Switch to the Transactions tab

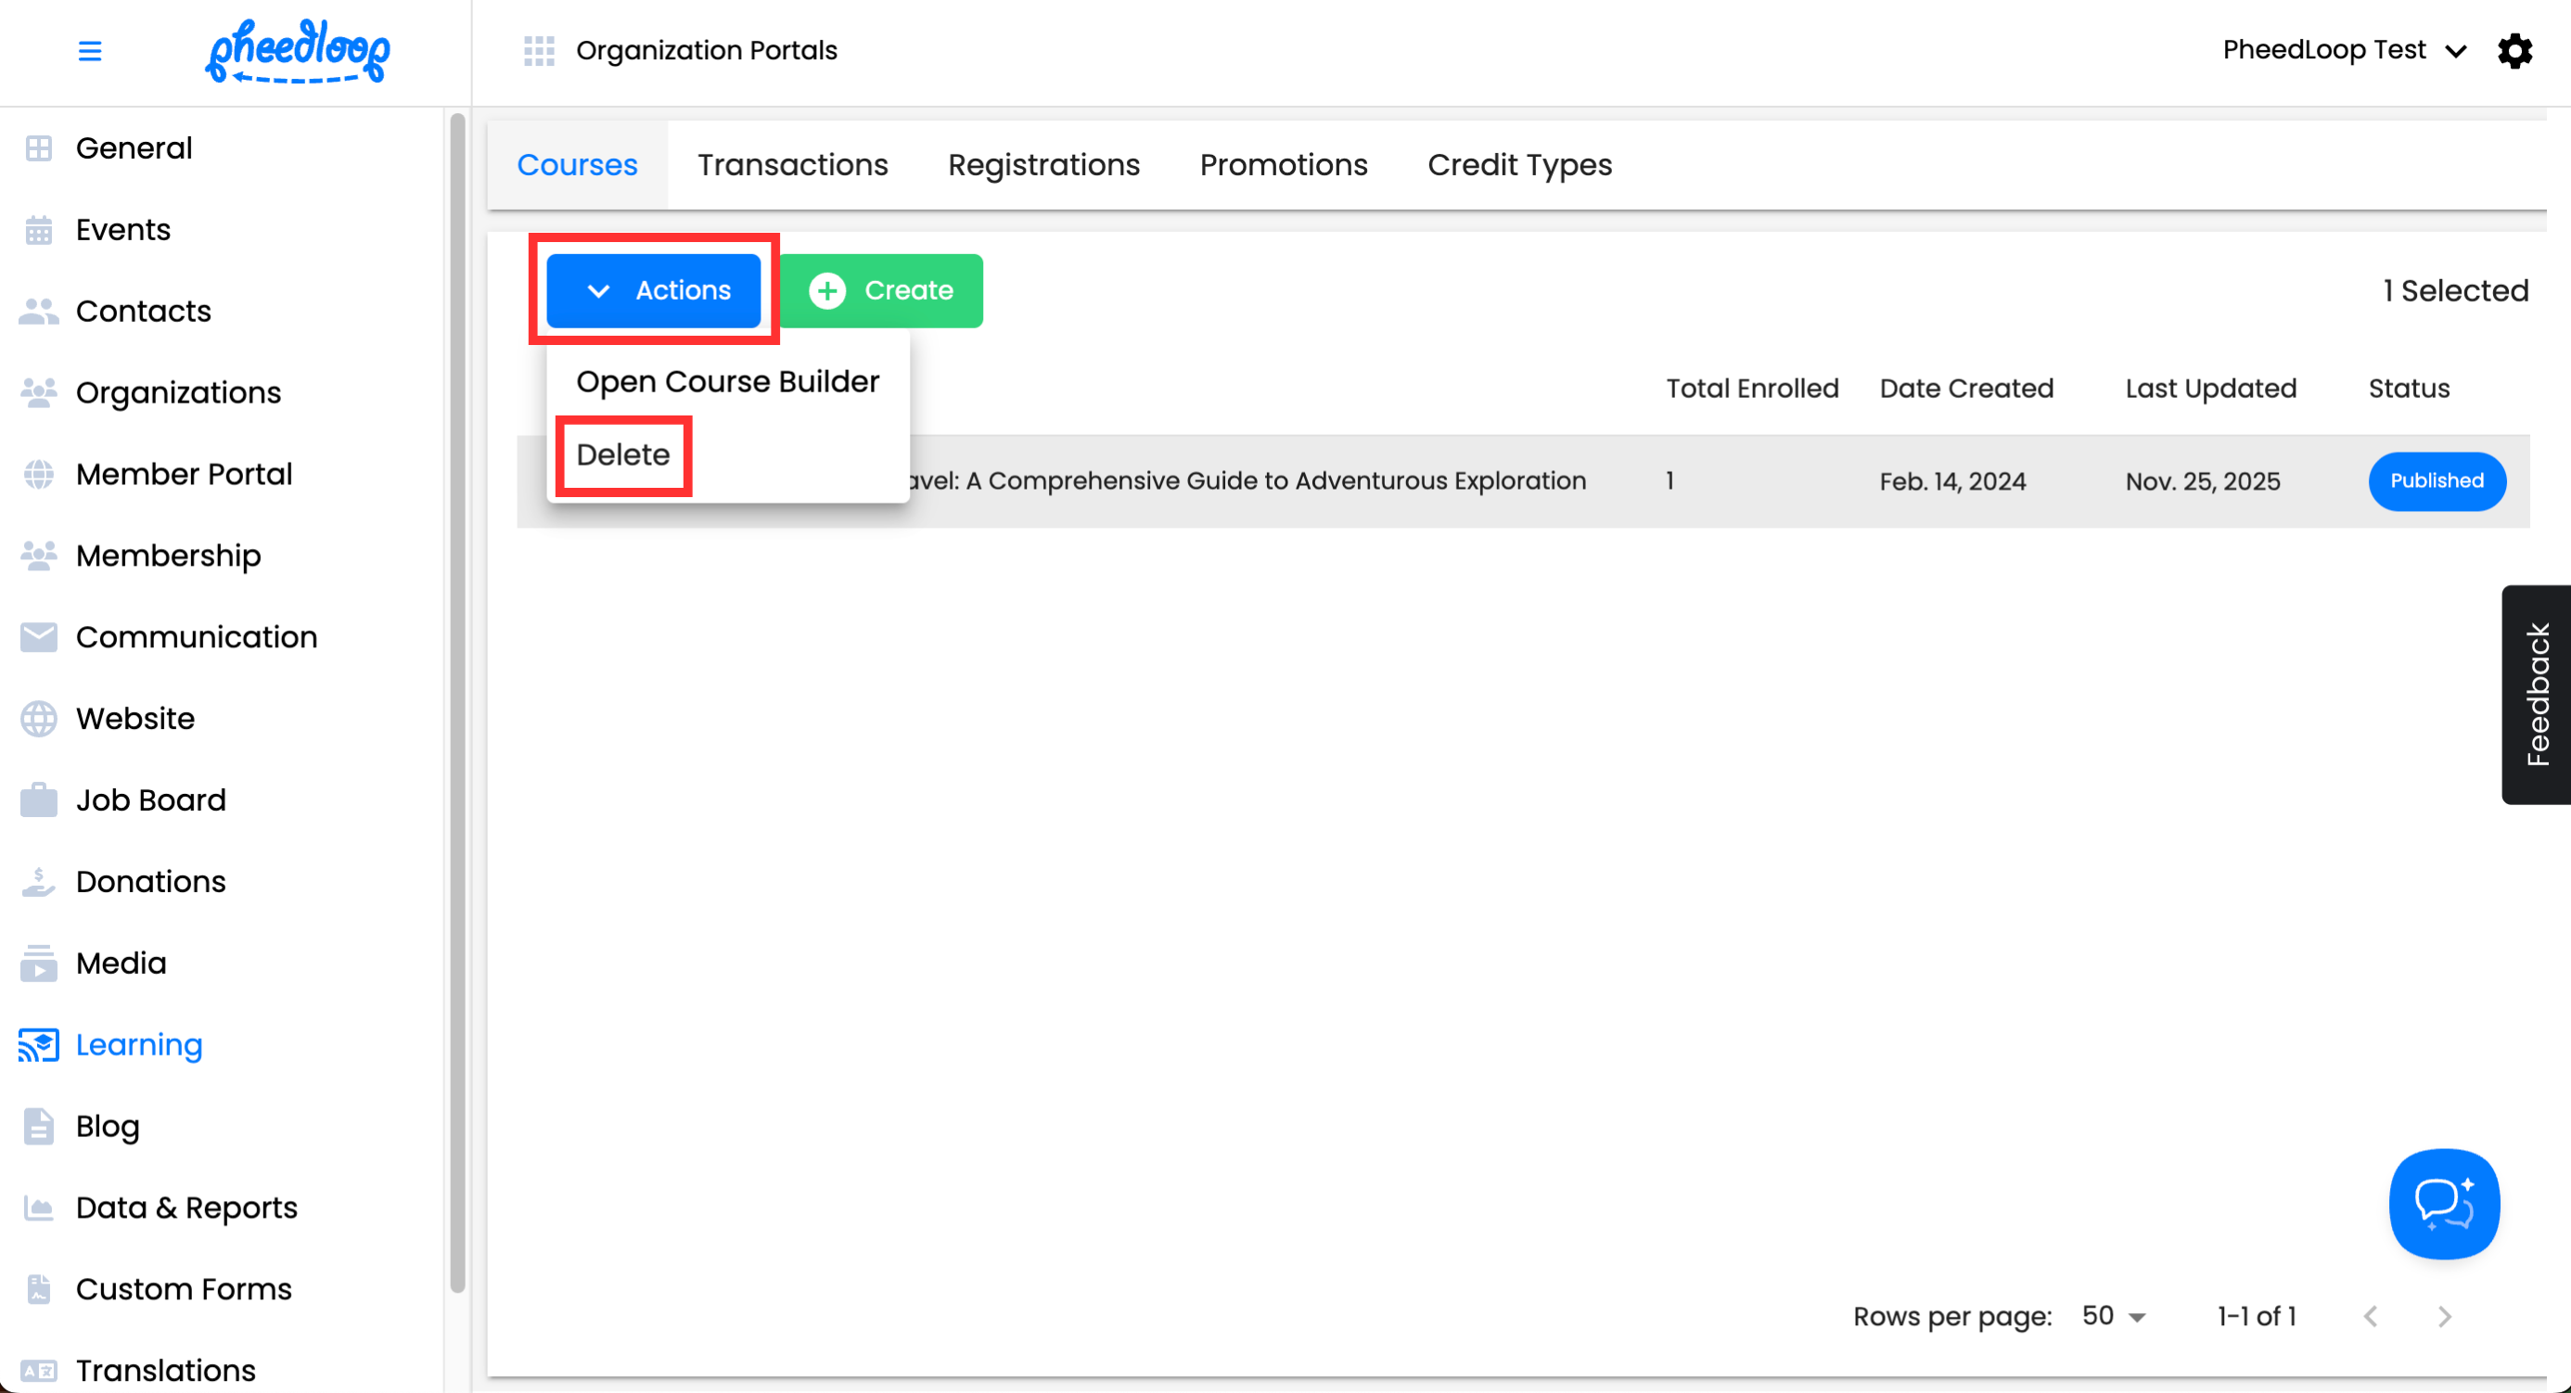(x=792, y=165)
